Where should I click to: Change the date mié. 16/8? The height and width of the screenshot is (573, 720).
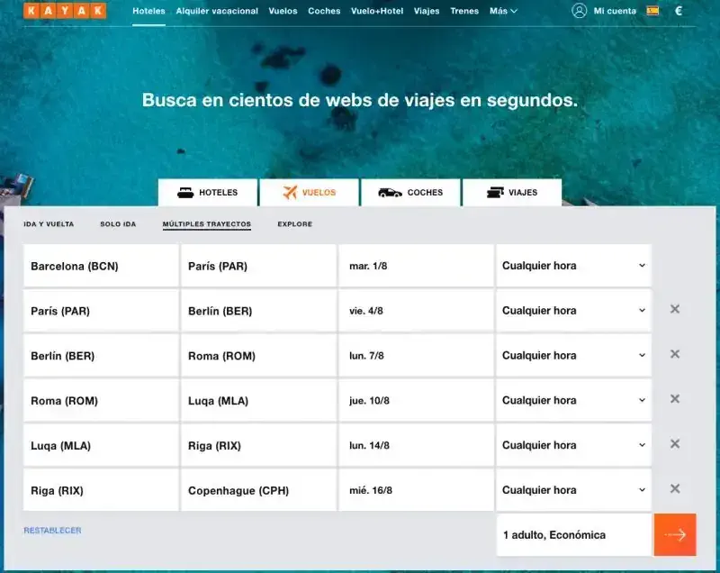416,490
